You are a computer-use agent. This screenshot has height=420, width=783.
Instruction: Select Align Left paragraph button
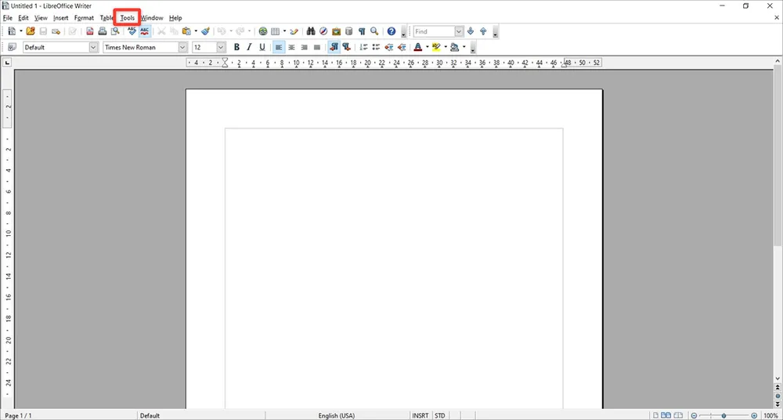pos(279,47)
